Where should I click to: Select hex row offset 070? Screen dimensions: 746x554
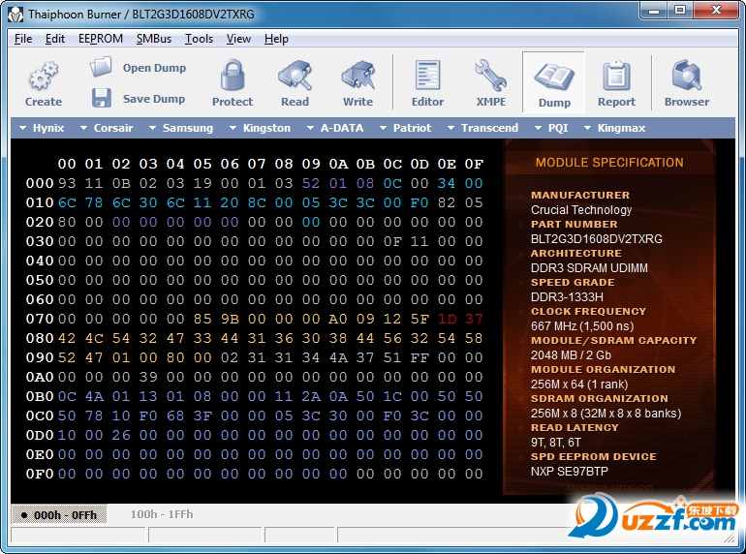tap(40, 319)
